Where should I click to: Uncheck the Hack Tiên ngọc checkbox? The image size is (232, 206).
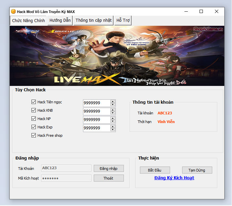click(33, 102)
